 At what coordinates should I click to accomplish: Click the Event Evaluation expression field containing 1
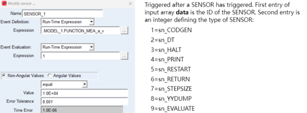tap(80, 56)
